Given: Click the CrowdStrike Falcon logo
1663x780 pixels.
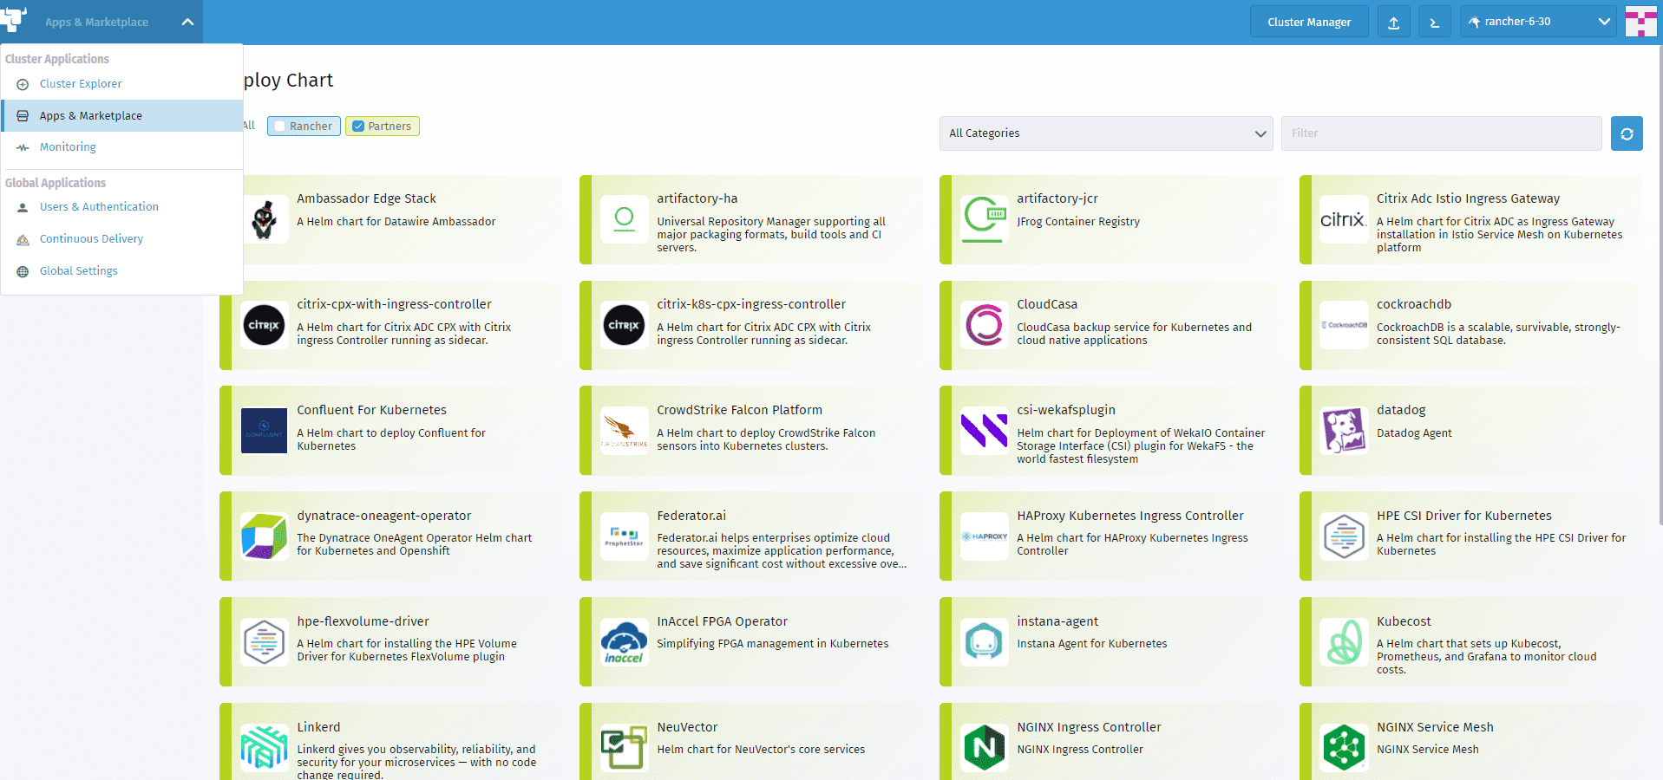Looking at the screenshot, I should coord(624,431).
